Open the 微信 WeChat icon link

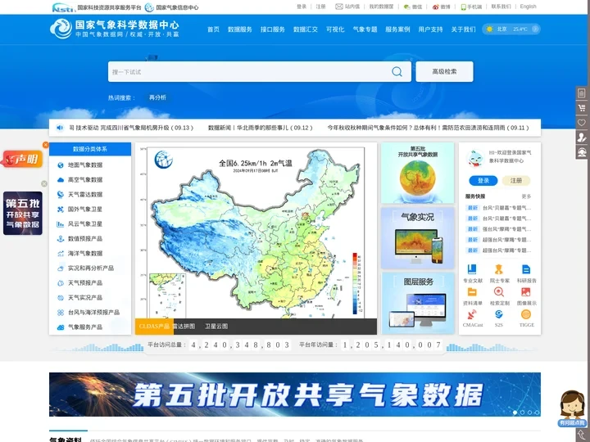(406, 7)
